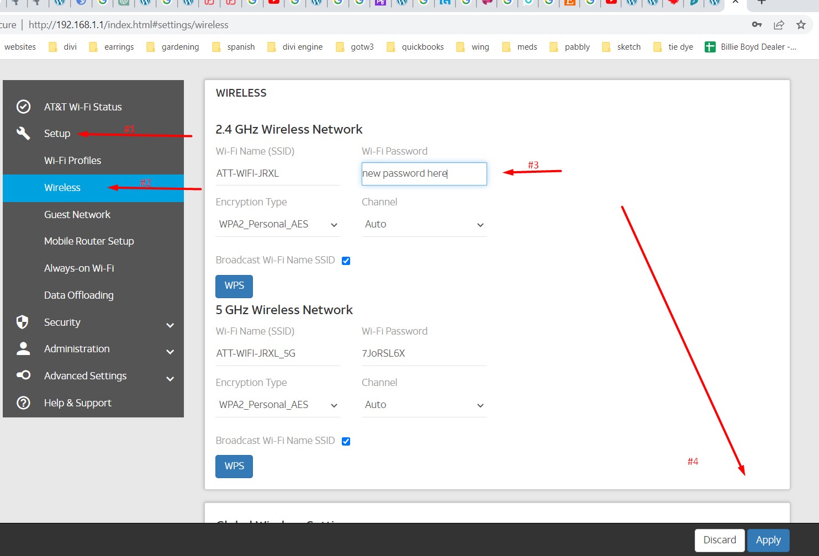Open the 5 GHz Channel dropdown
The width and height of the screenshot is (819, 556).
tap(424, 405)
